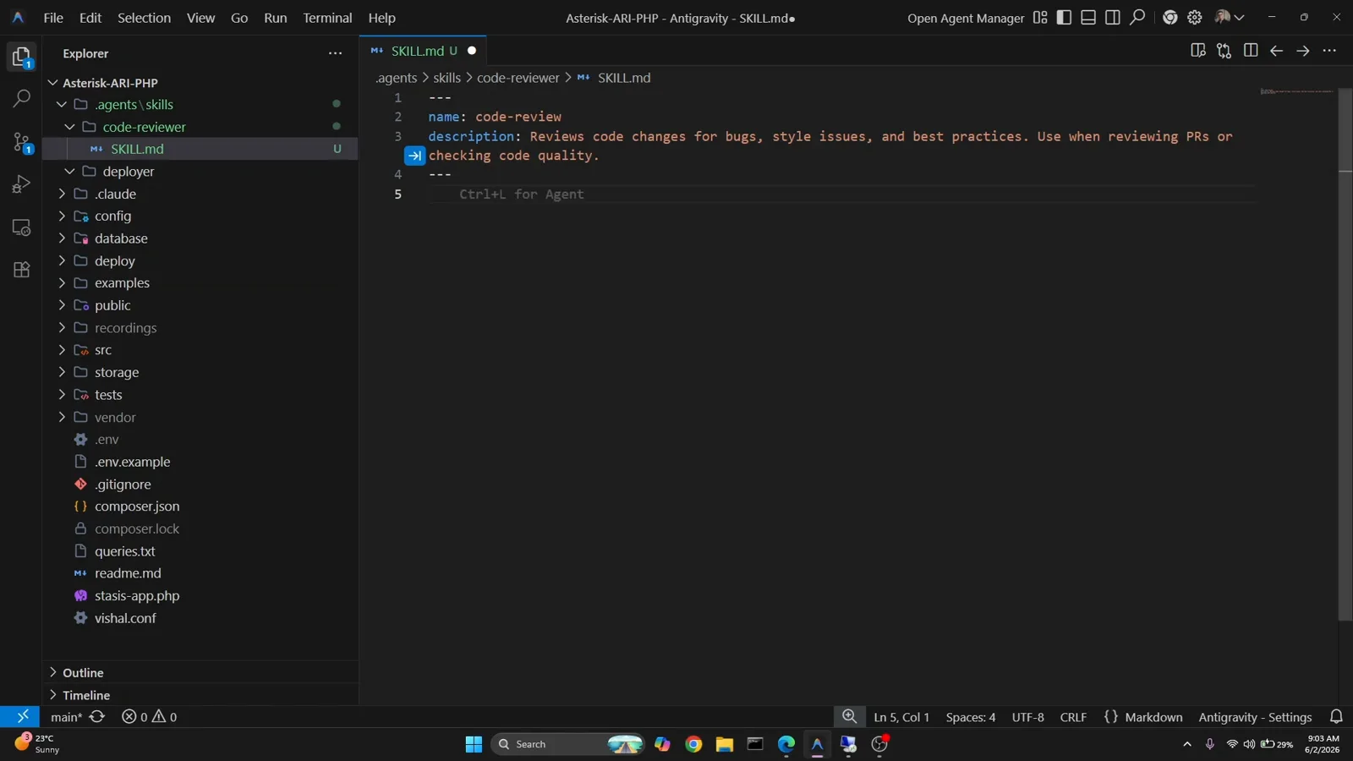Click the Explorer more actions ellipsis
The height and width of the screenshot is (761, 1353).
pos(336,53)
